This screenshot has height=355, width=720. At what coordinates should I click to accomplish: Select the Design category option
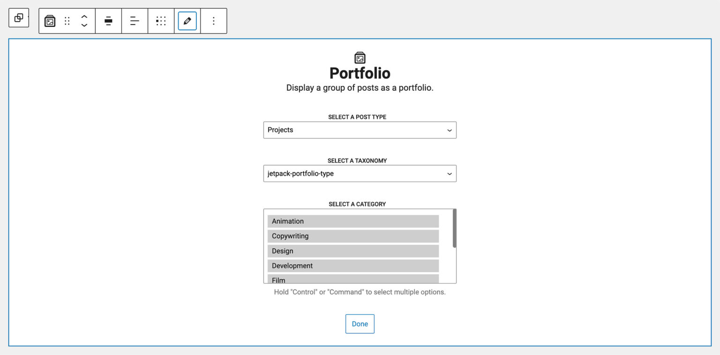(353, 251)
